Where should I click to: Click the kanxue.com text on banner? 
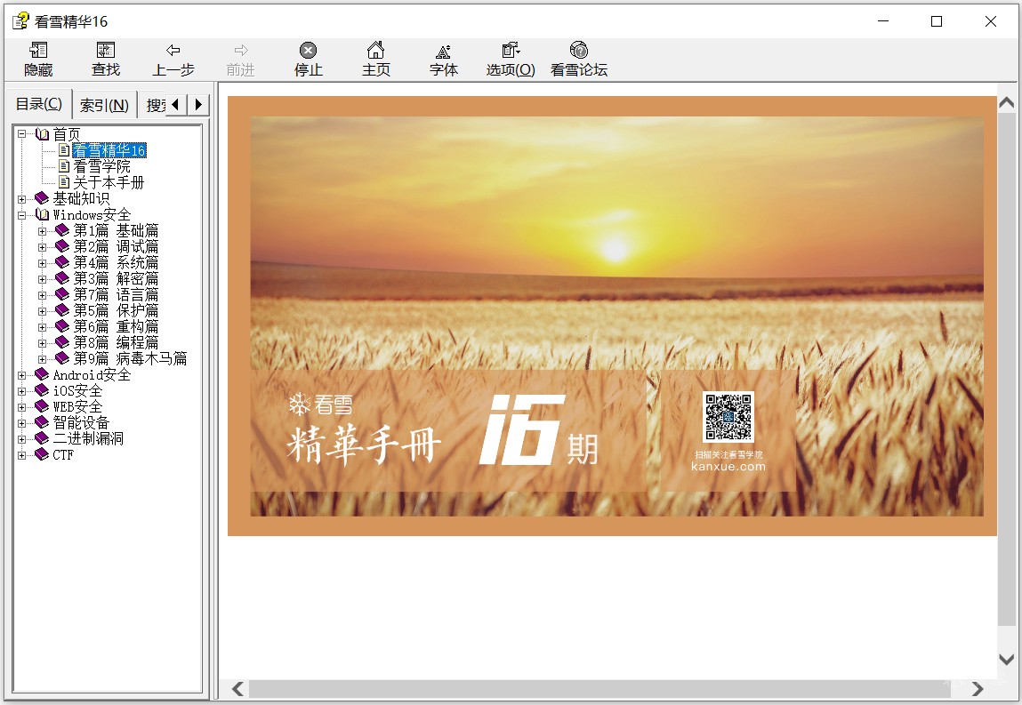(x=728, y=467)
